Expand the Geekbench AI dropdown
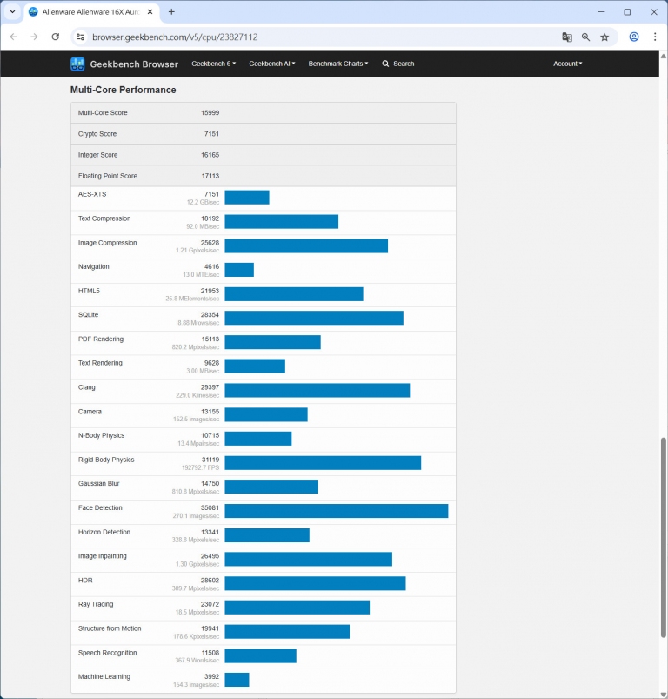The height and width of the screenshot is (699, 668). coord(271,64)
